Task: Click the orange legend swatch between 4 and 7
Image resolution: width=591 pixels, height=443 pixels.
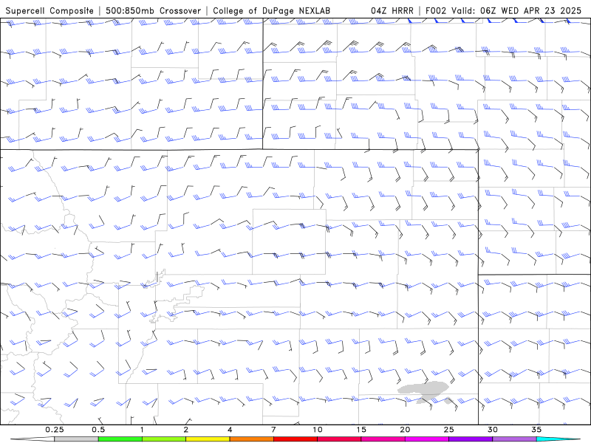Action: tap(251, 439)
